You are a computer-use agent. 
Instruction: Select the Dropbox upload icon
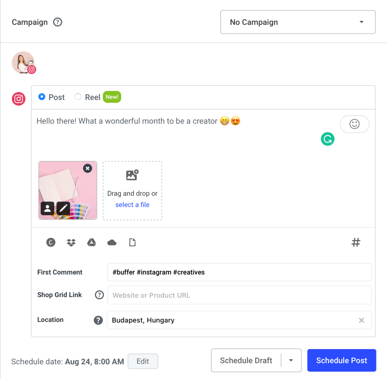[x=72, y=242]
